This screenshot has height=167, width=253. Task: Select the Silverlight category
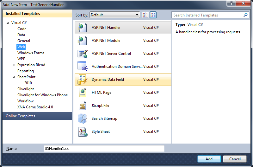pyautogui.click(x=26, y=89)
